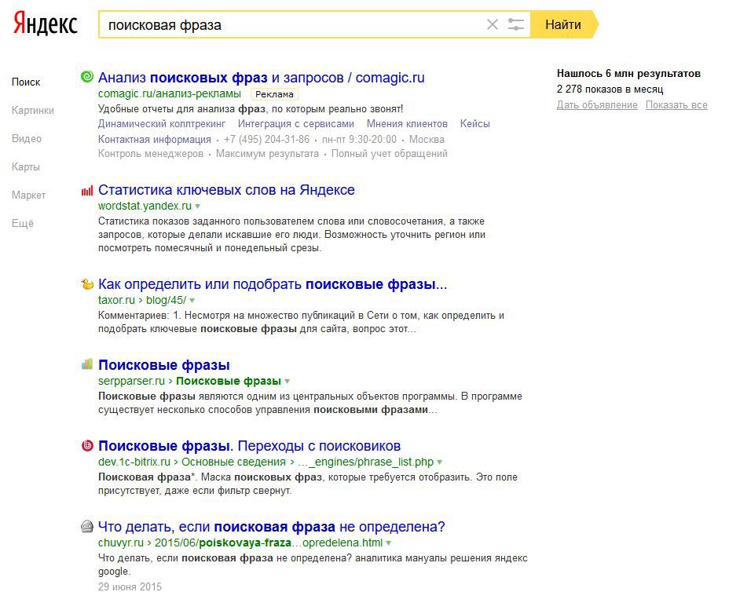Click the Дать объявление link
Screen dimensions: 729x603
click(x=597, y=105)
